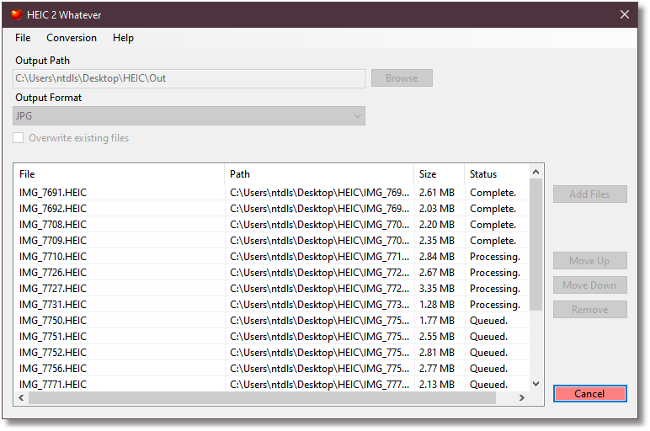The image size is (650, 431).
Task: Open the JPG output format dropdown
Action: coord(189,116)
